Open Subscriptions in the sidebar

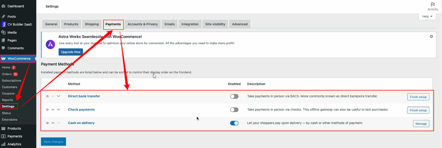pos(12,81)
